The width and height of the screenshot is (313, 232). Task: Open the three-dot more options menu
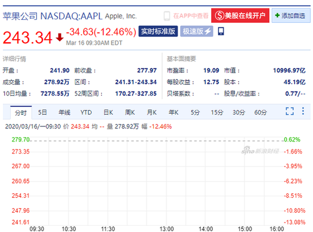click(303, 111)
